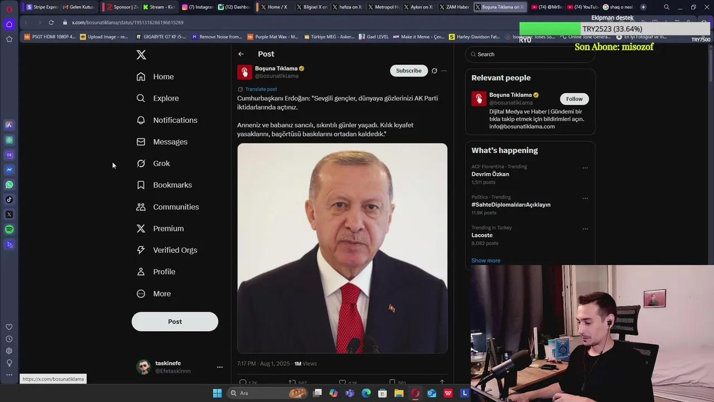Go back with the Post back arrow
Viewport: 714px width, 402px height.
(241, 54)
